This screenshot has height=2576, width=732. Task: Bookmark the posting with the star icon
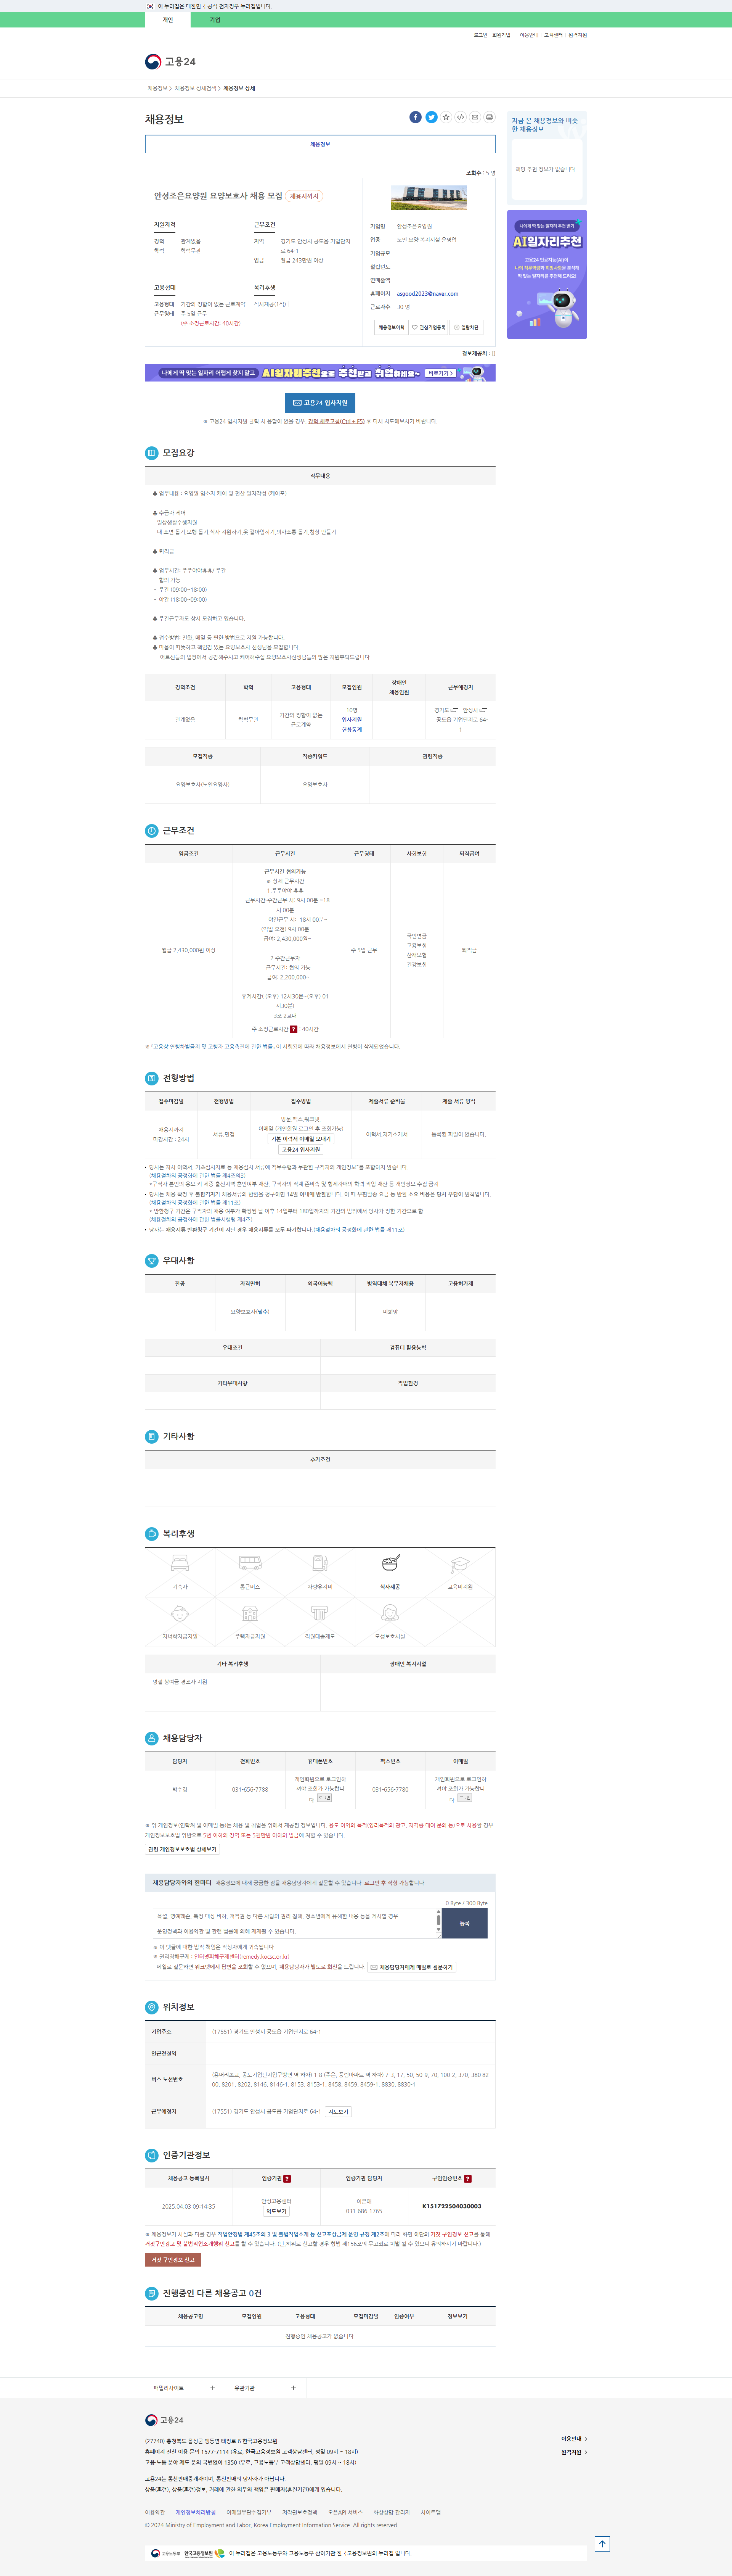tap(446, 117)
